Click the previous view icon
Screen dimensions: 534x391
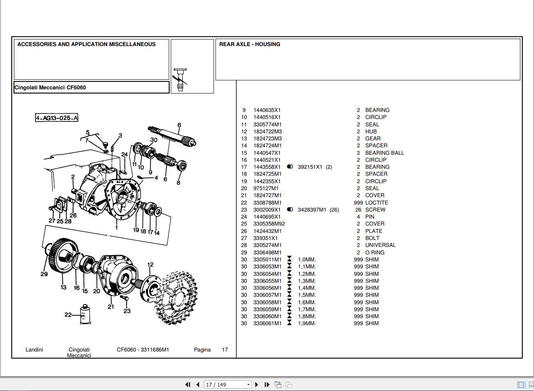pos(278,384)
